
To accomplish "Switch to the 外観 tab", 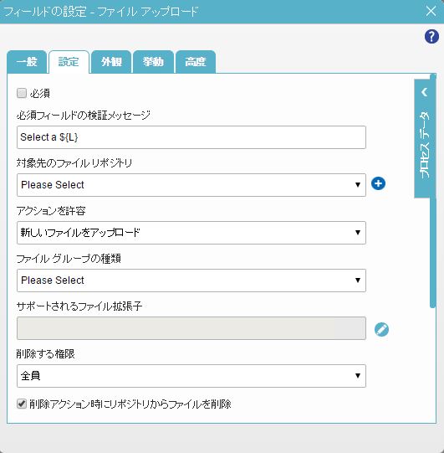I will [111, 62].
